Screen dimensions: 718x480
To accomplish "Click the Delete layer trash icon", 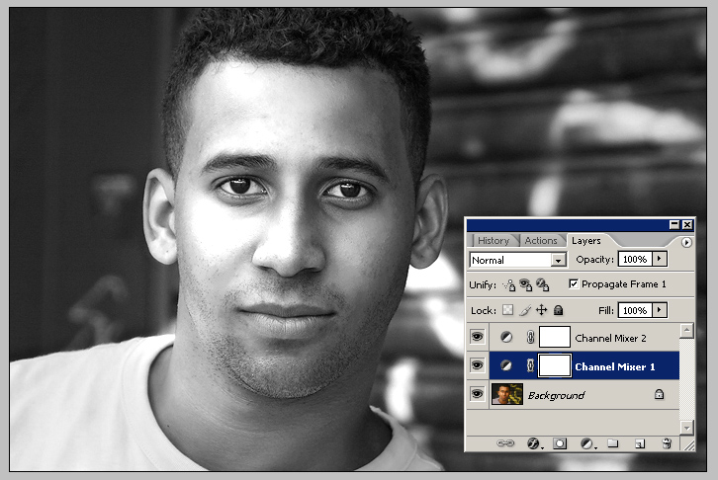I will (x=667, y=443).
